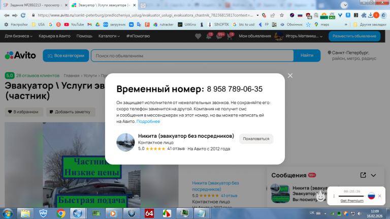
Task: Open Все категории menu
Action: (66, 55)
